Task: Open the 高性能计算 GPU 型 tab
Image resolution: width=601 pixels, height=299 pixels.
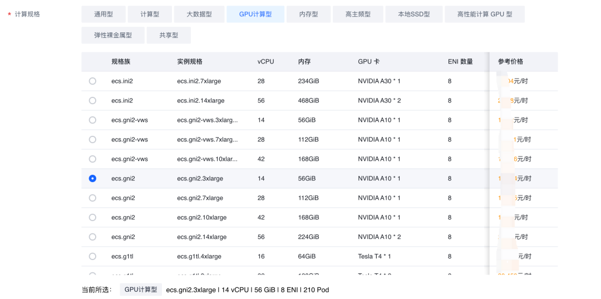Action: 484,14
